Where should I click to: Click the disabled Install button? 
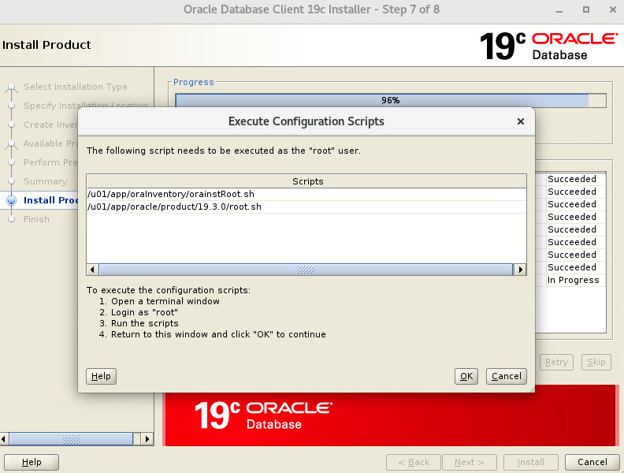pos(531,462)
